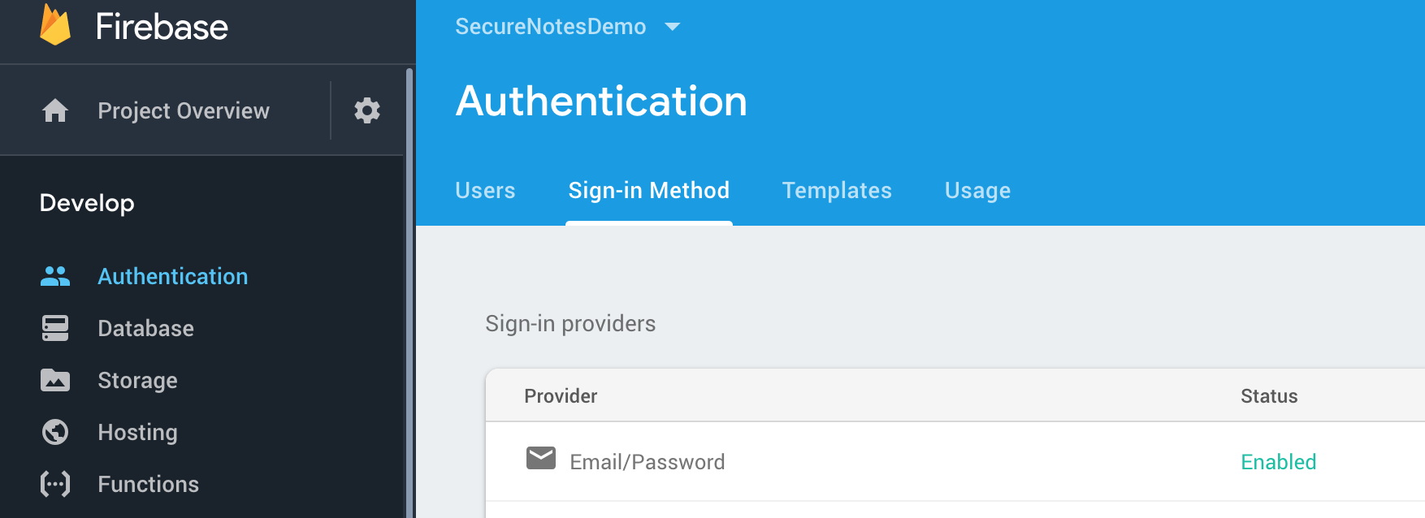This screenshot has width=1425, height=518.
Task: Click the Sign-in providers heading
Action: coord(570,323)
